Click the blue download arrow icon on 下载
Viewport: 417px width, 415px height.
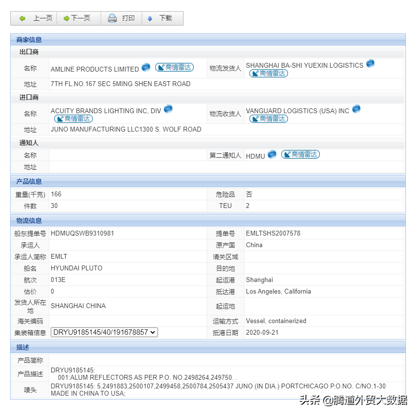pyautogui.click(x=150, y=18)
